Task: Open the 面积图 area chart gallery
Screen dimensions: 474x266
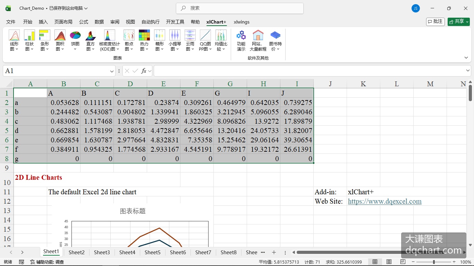Action: [x=60, y=41]
